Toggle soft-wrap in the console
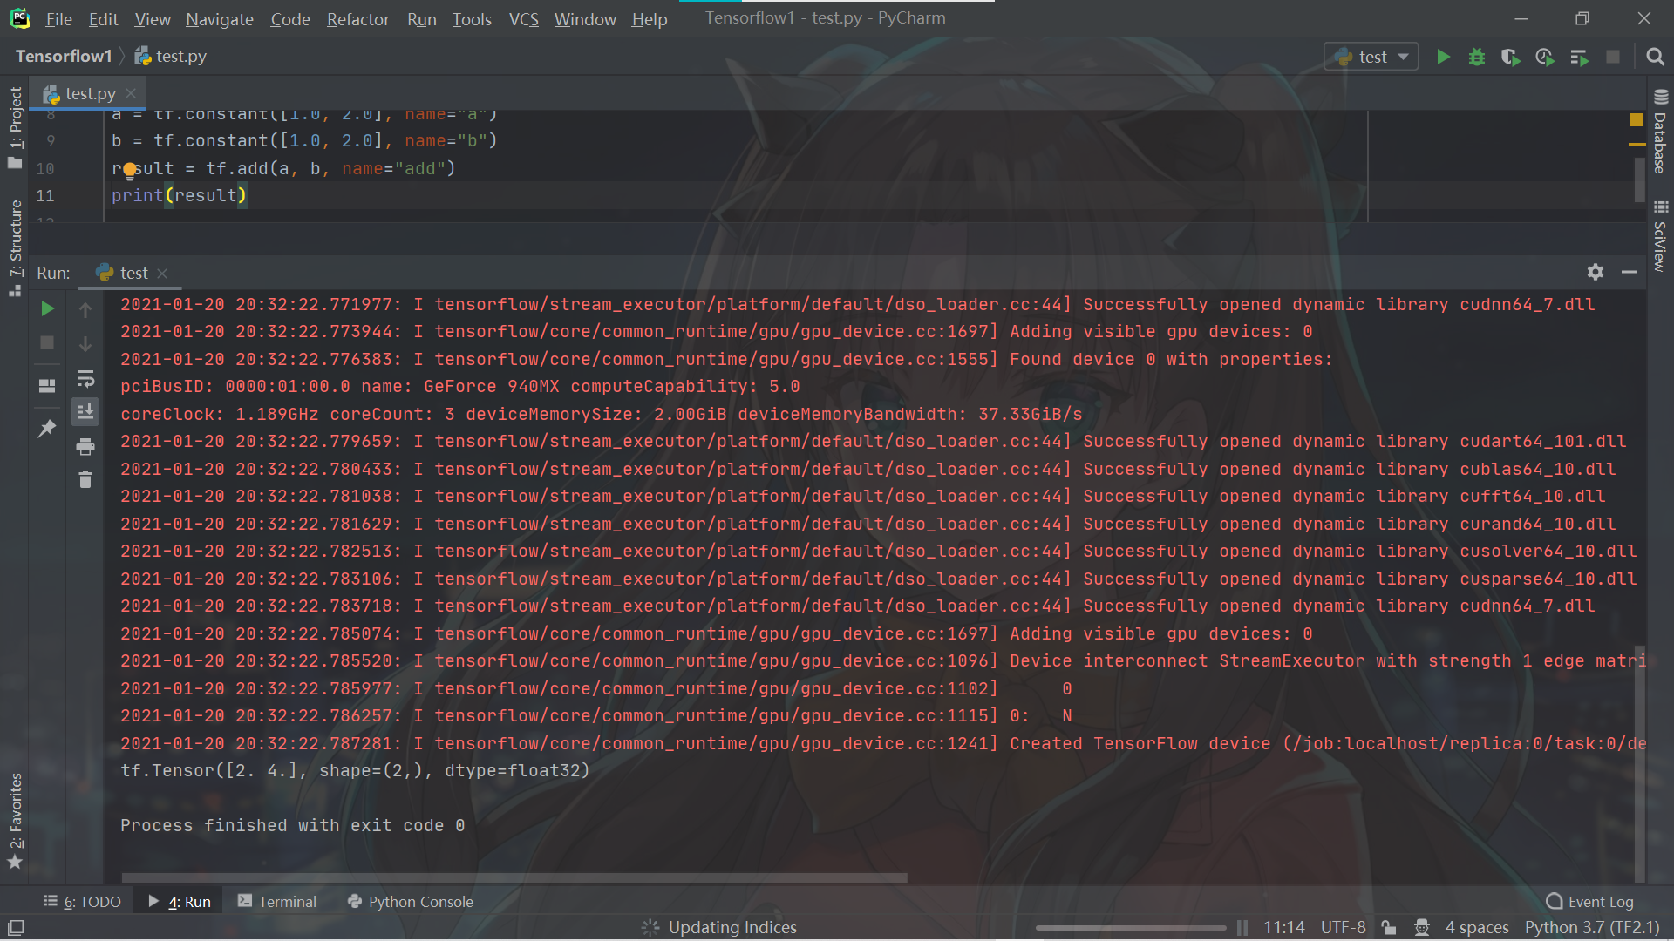The height and width of the screenshot is (941, 1674). 85,379
